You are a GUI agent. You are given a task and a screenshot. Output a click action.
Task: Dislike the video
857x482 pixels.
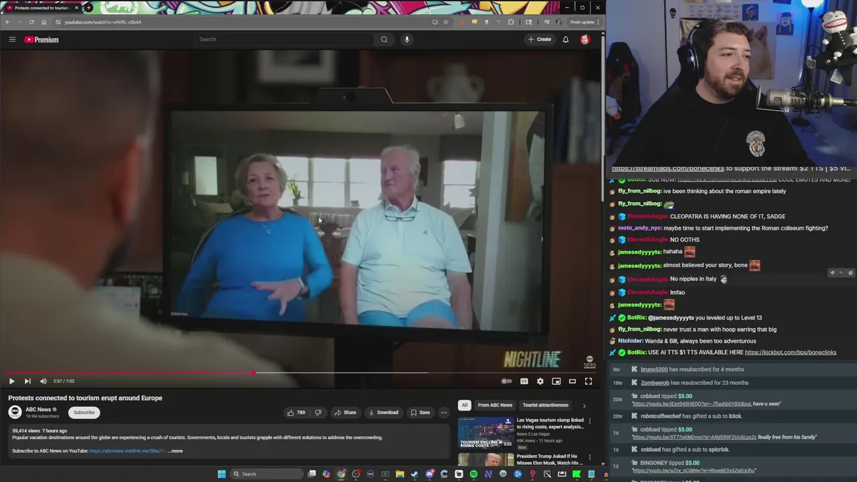(x=318, y=412)
